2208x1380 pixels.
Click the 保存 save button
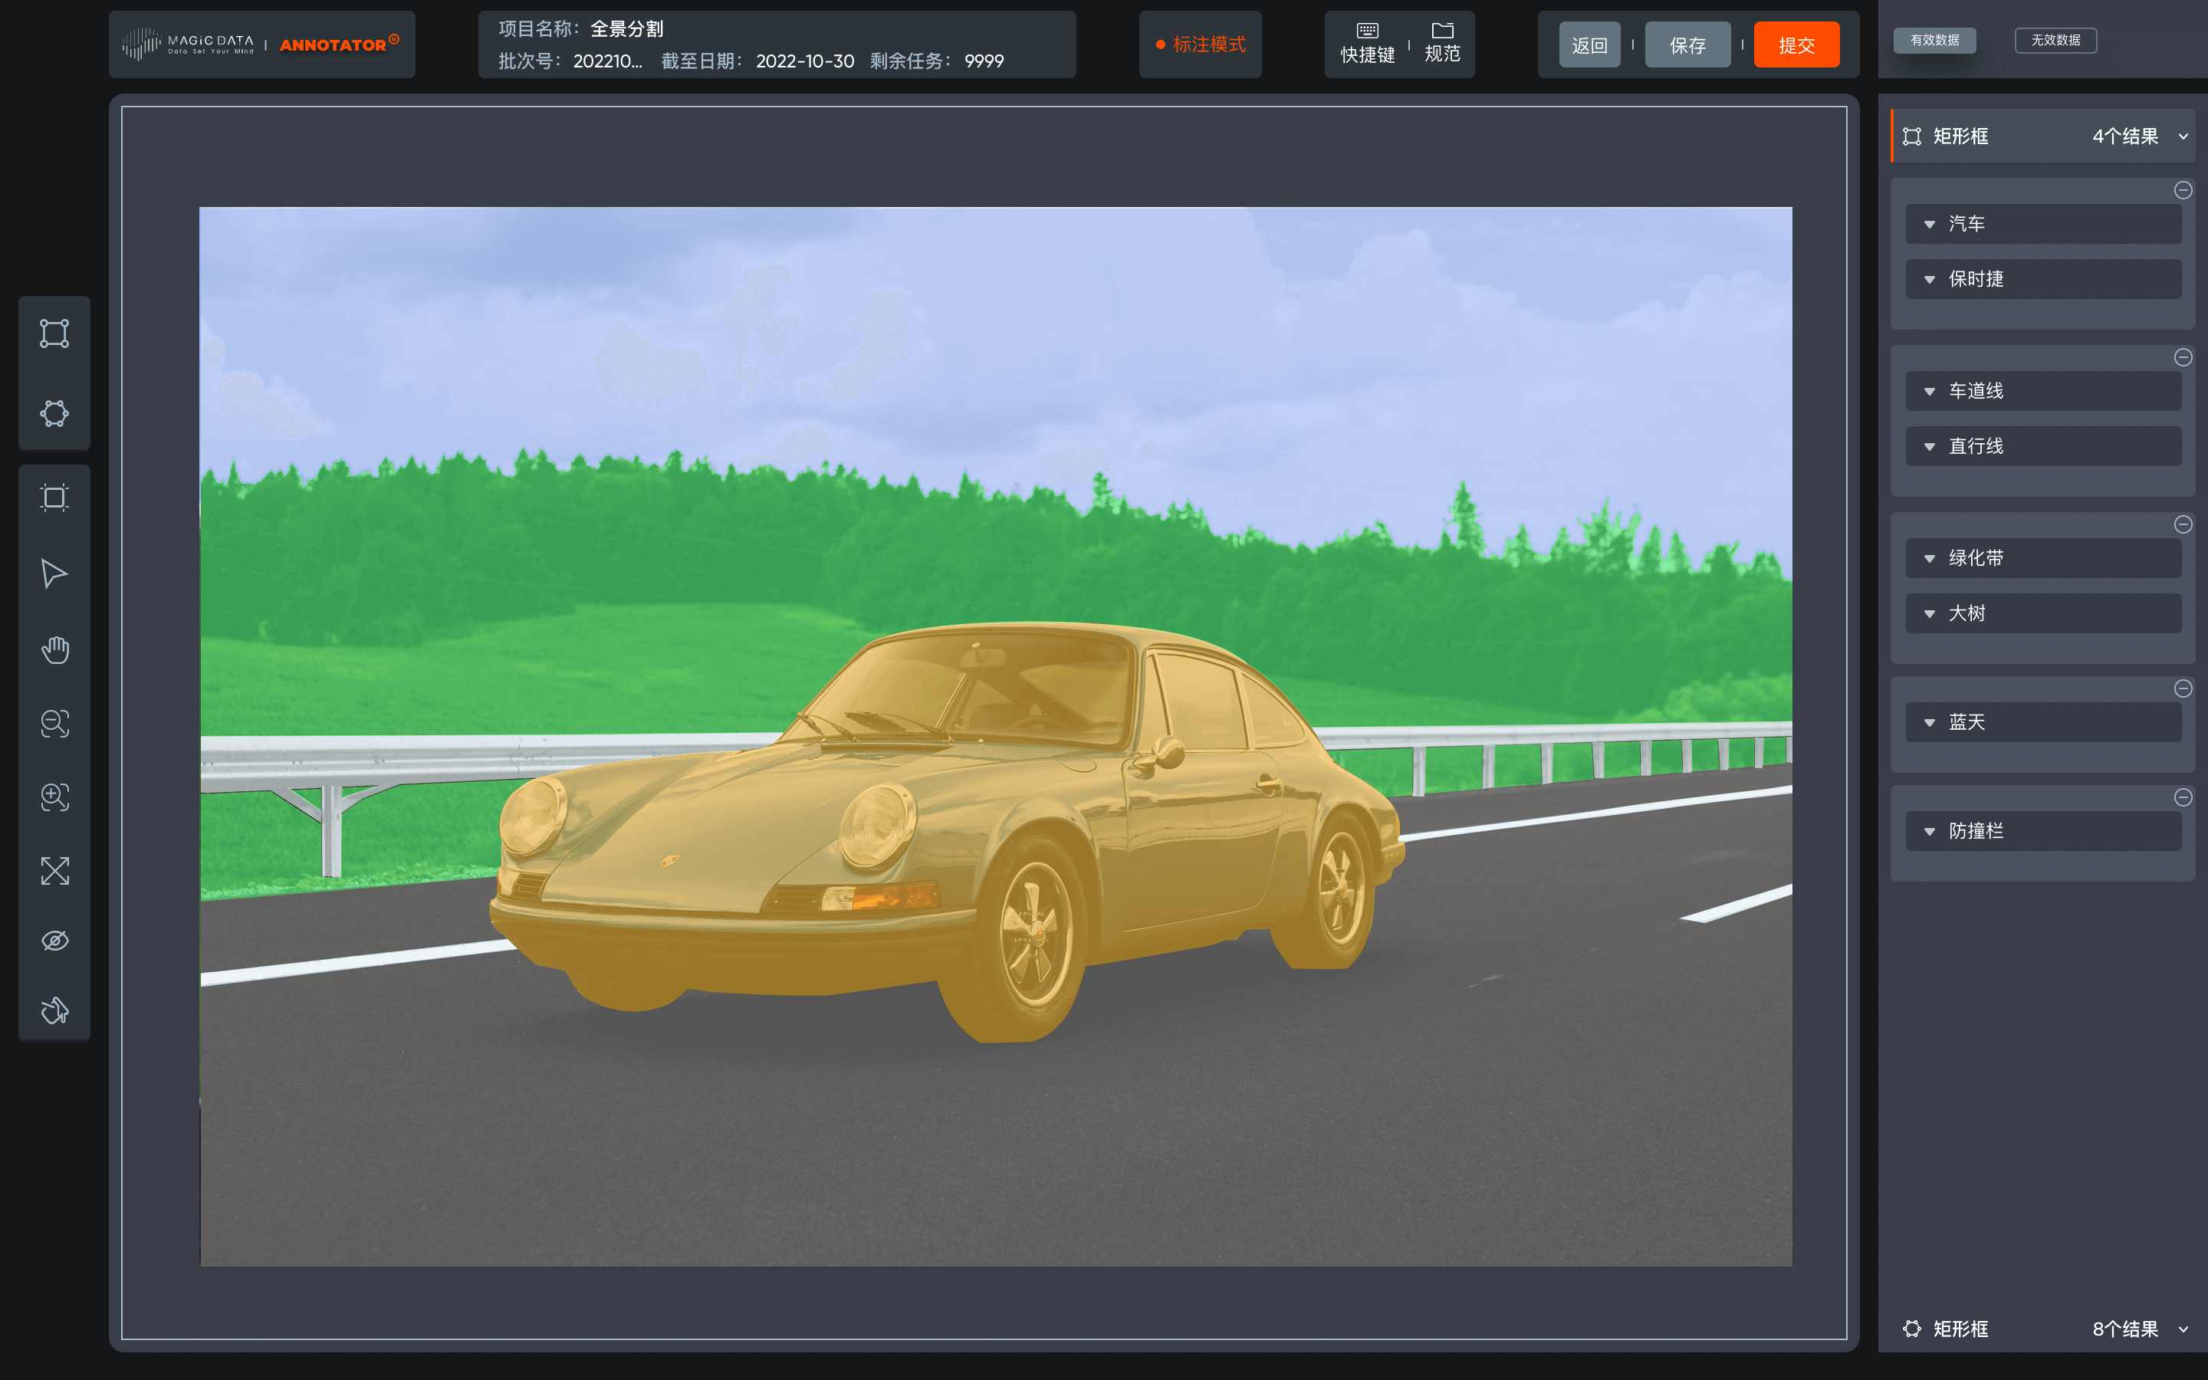[1687, 44]
